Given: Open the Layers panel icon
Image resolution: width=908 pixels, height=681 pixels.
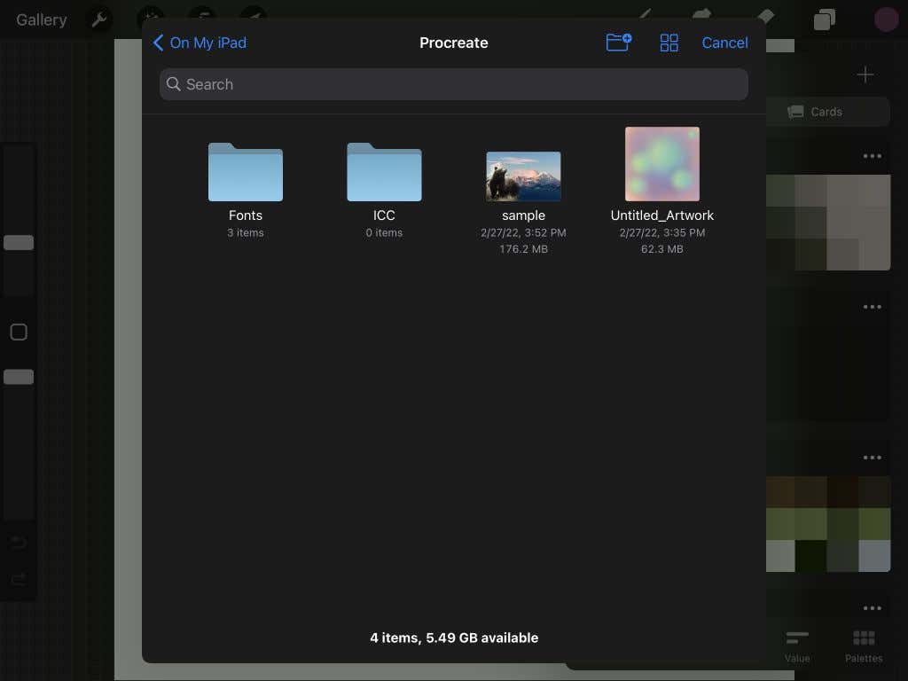Looking at the screenshot, I should [825, 20].
